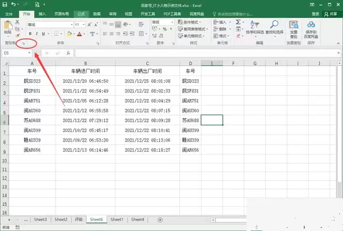Image resolution: width=343 pixels, height=231 pixels.
Task: Open clipboard pane dialog launcher
Action: [x=24, y=43]
